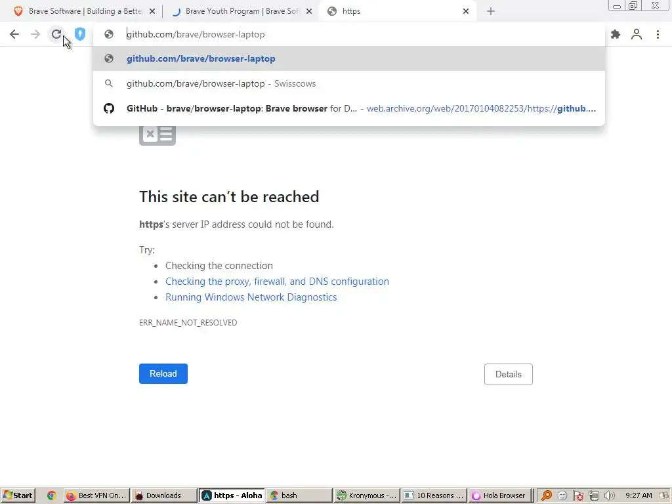Open Running Windows Network Diagnostics link
672x504 pixels.
tap(251, 297)
